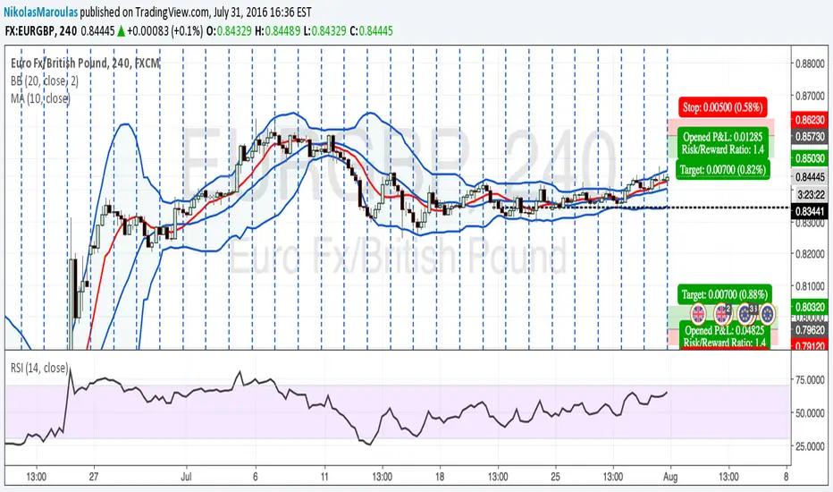Screen dimensions: 833x492
Task: Click the 0.87000 price axis value
Action: (x=810, y=96)
